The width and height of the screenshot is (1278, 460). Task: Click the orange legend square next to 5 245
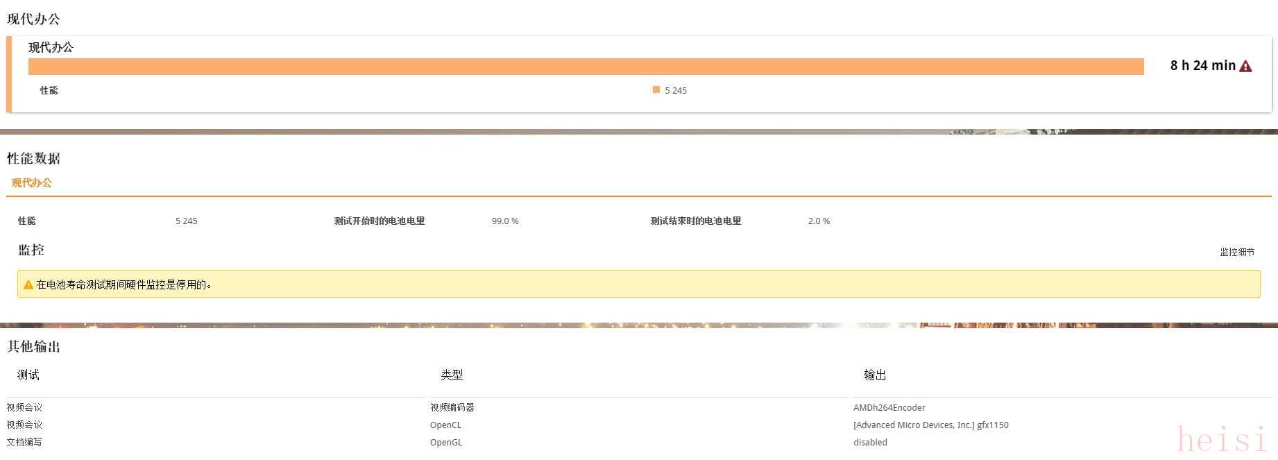[656, 90]
